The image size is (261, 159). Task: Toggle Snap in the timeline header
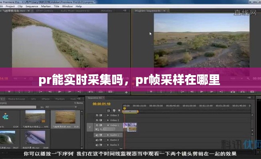[109, 111]
